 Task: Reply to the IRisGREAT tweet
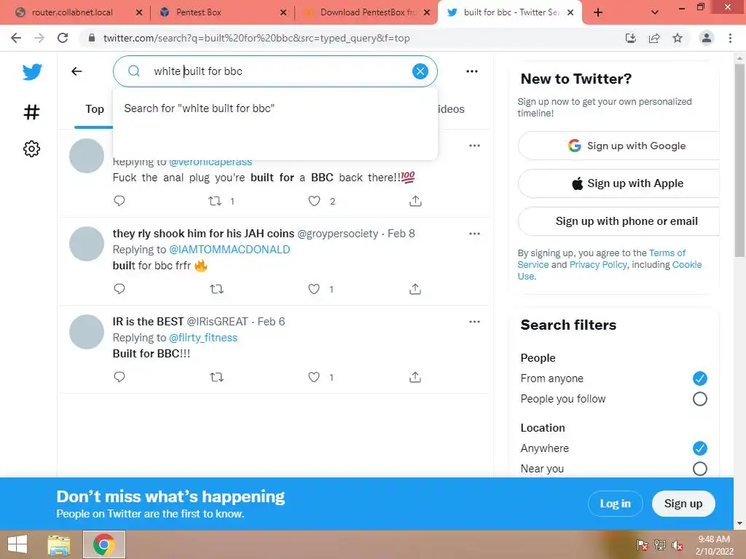(119, 377)
